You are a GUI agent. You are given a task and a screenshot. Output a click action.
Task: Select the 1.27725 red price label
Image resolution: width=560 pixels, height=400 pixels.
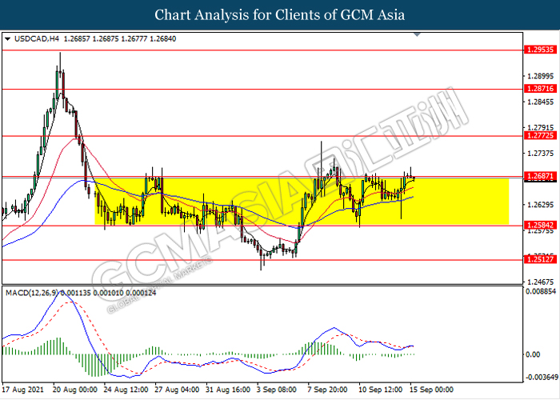point(540,135)
